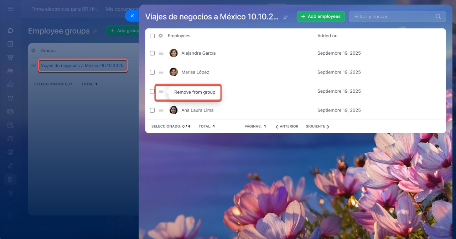Open the shopping cart sidebar icon
The image size is (456, 239).
pyautogui.click(x=10, y=98)
